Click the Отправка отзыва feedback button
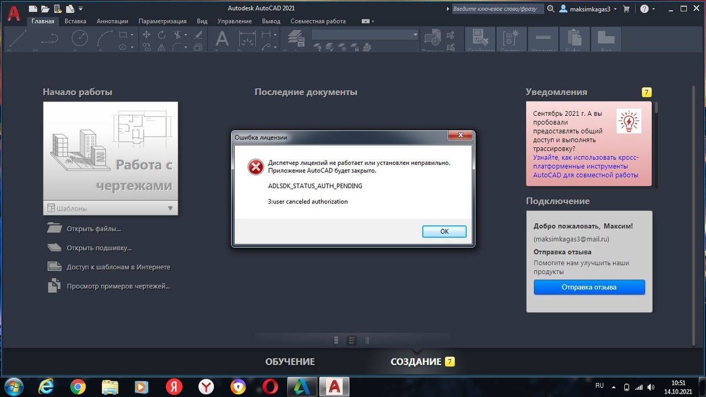Screen dimensions: 706x397 589,287
